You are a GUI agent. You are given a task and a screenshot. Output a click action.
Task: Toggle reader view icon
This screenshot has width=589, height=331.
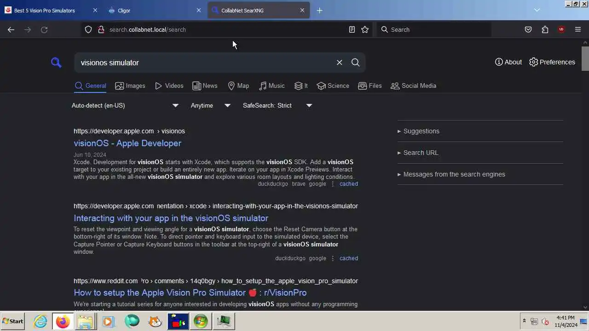pyautogui.click(x=352, y=29)
